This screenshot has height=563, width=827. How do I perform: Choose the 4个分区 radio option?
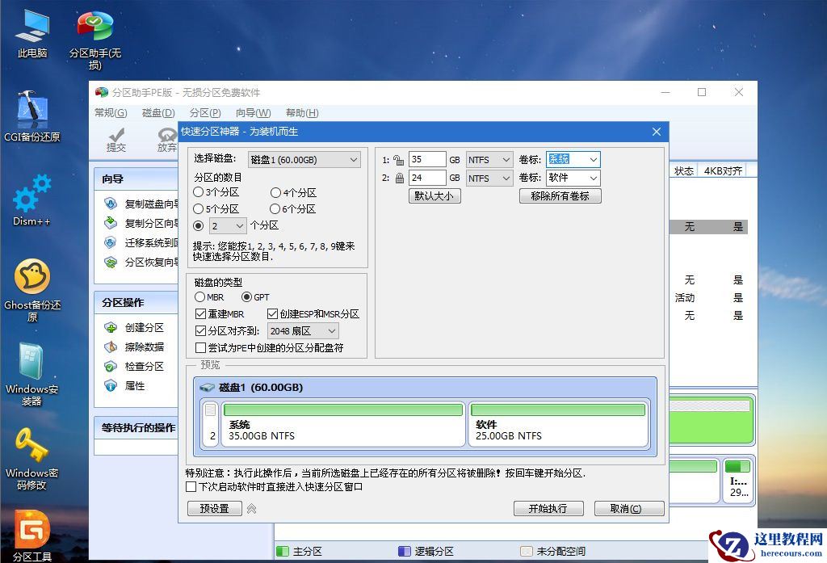pyautogui.click(x=275, y=192)
